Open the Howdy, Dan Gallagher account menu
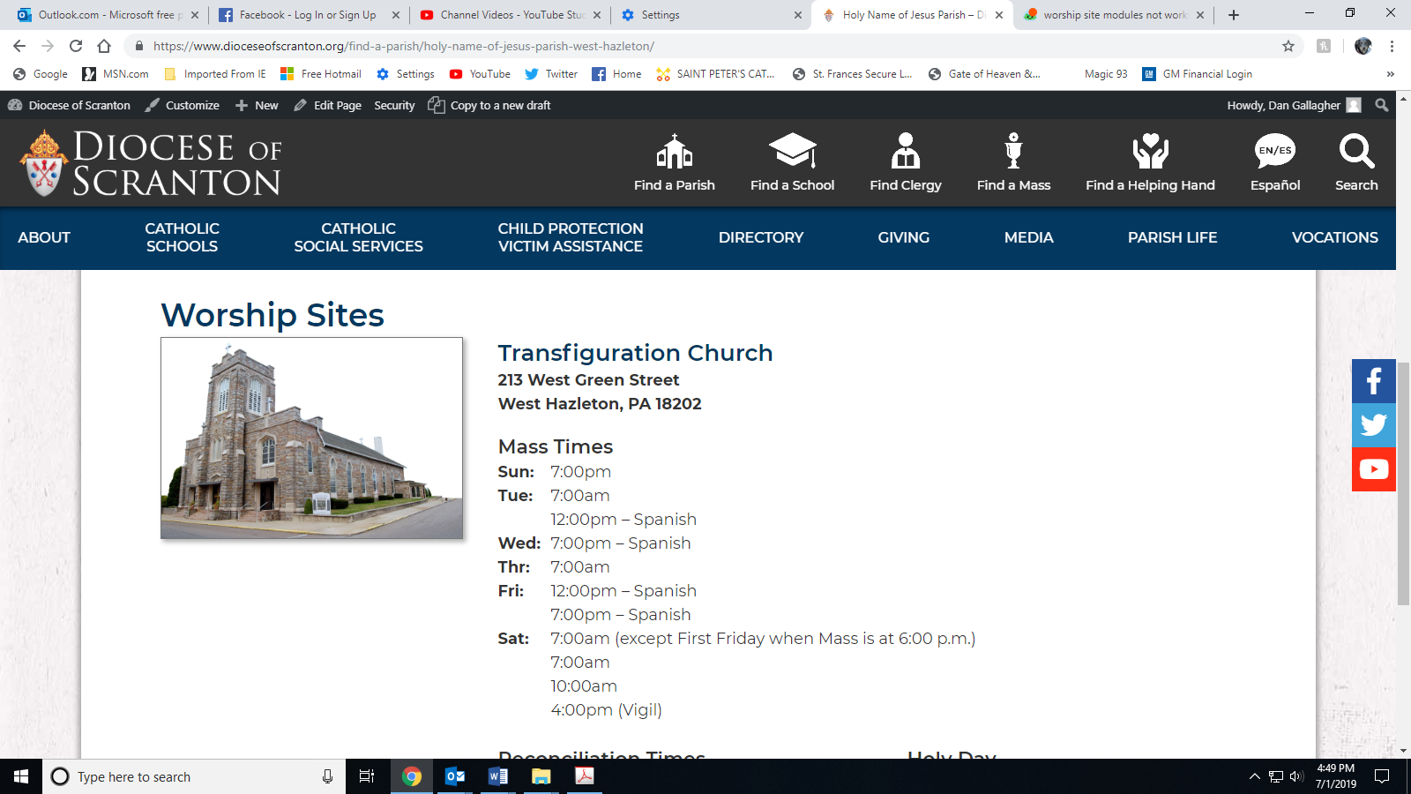 click(x=1293, y=105)
